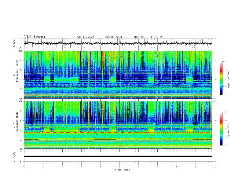This screenshot has width=242, height=187.
Task: Click the "station=ATH" header label
Action: tap(113, 37)
